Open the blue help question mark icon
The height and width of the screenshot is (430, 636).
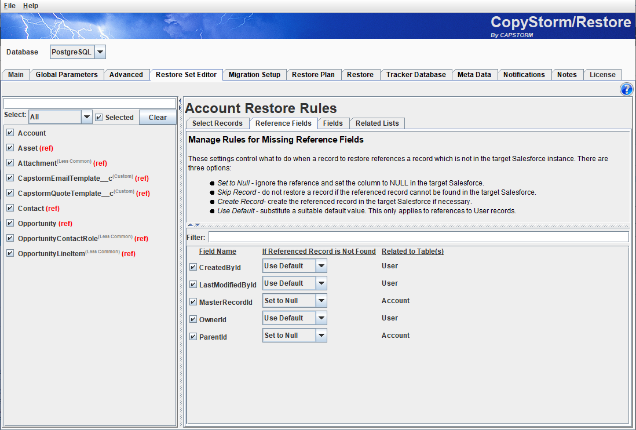click(626, 89)
